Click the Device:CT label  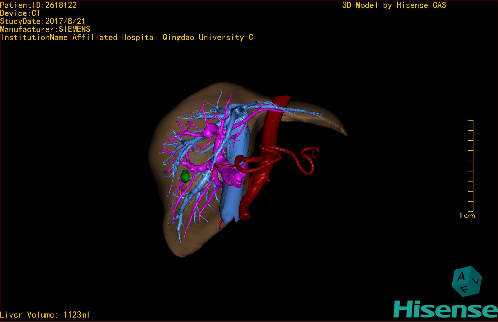pyautogui.click(x=20, y=13)
